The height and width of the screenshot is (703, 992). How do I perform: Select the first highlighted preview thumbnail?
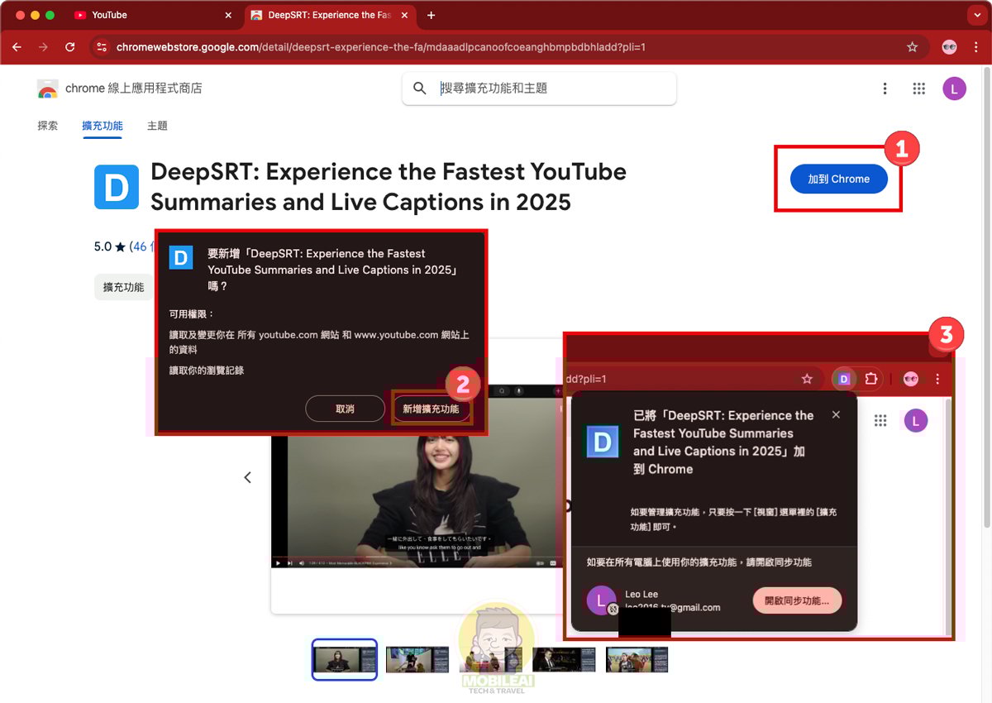[345, 659]
